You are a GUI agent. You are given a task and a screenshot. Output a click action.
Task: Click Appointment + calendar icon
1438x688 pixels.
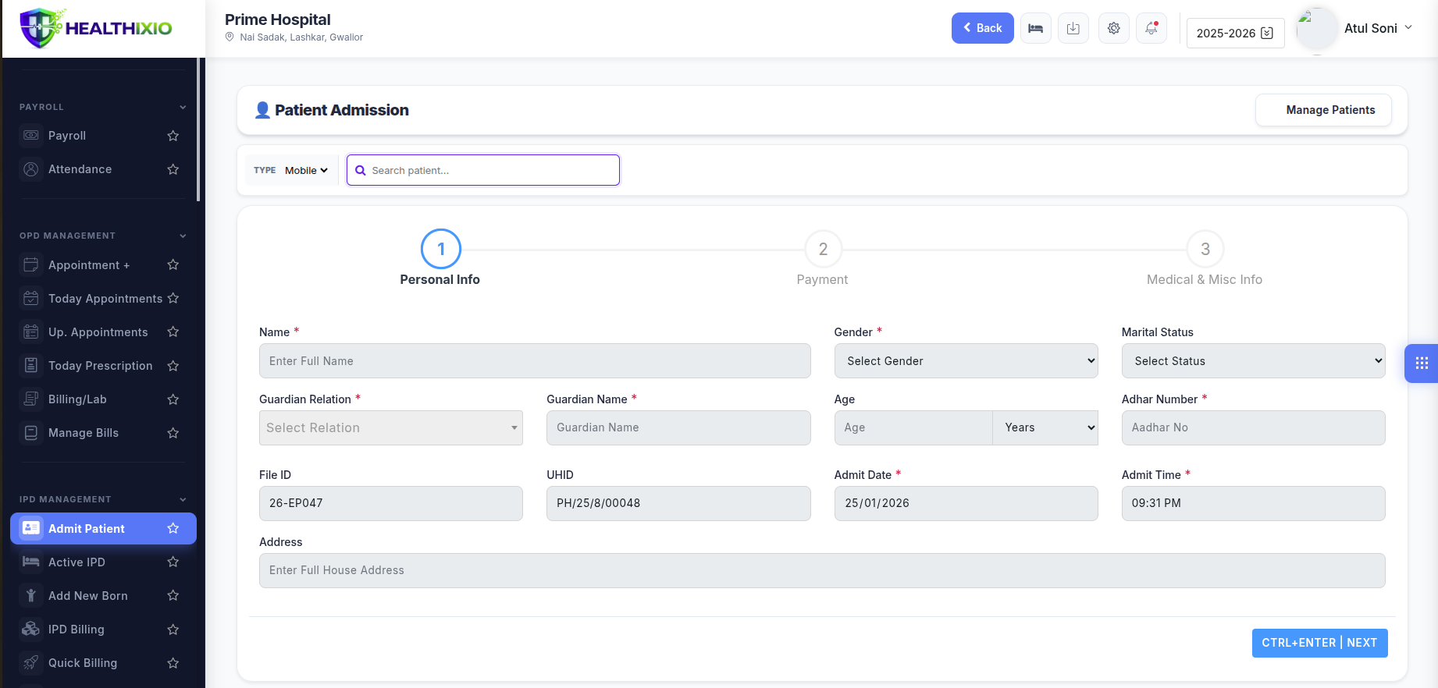pos(31,265)
